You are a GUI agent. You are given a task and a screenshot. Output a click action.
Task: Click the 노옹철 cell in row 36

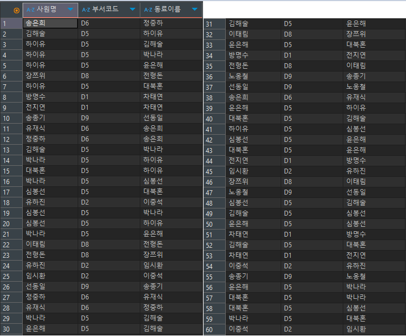click(x=253, y=77)
